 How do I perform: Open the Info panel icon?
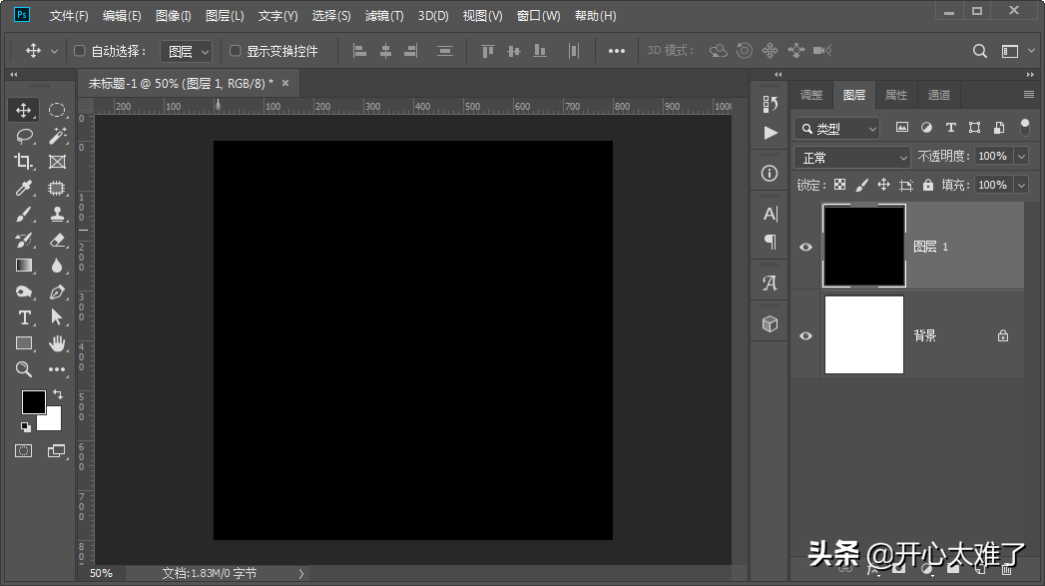770,174
